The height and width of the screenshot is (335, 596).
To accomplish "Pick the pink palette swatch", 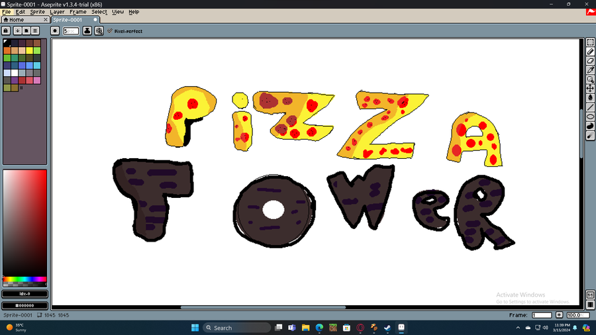I will [37, 80].
